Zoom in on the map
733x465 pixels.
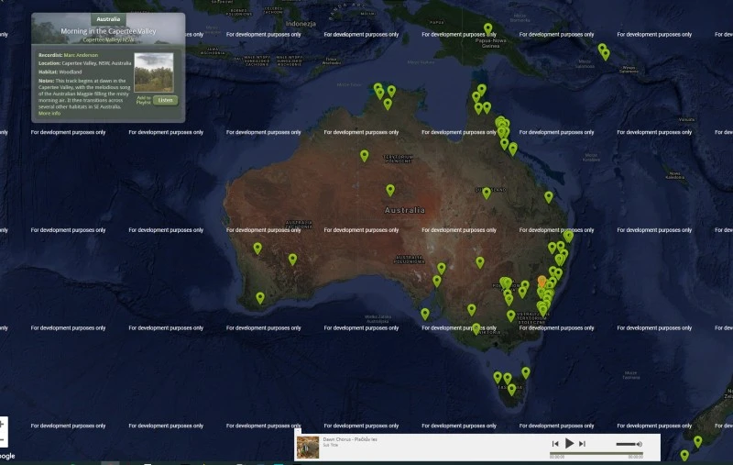(x=3, y=425)
